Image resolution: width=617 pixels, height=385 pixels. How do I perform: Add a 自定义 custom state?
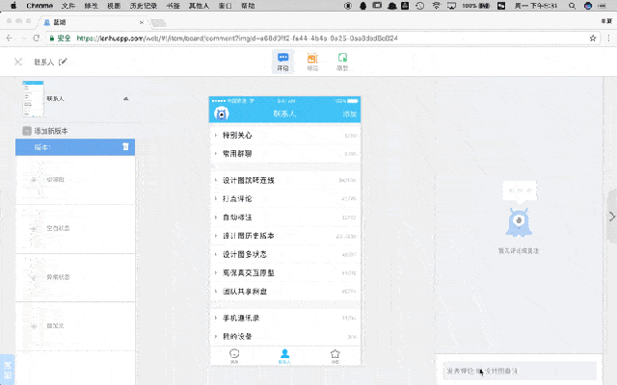[75, 325]
